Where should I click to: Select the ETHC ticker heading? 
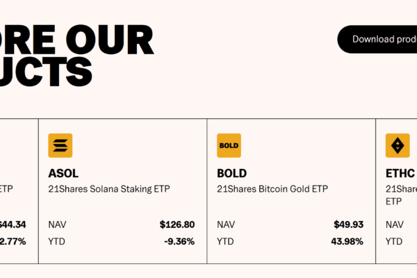click(x=400, y=173)
